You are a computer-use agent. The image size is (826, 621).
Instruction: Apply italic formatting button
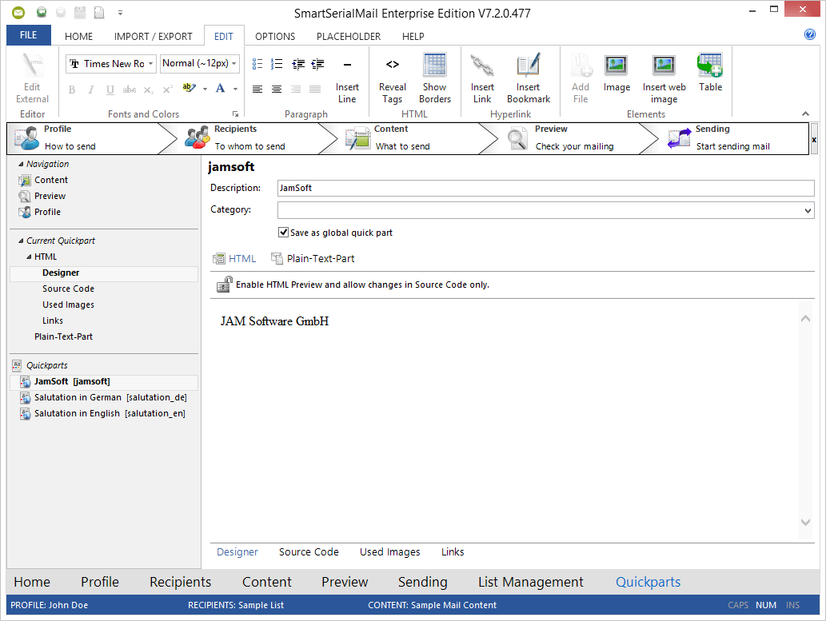click(90, 90)
